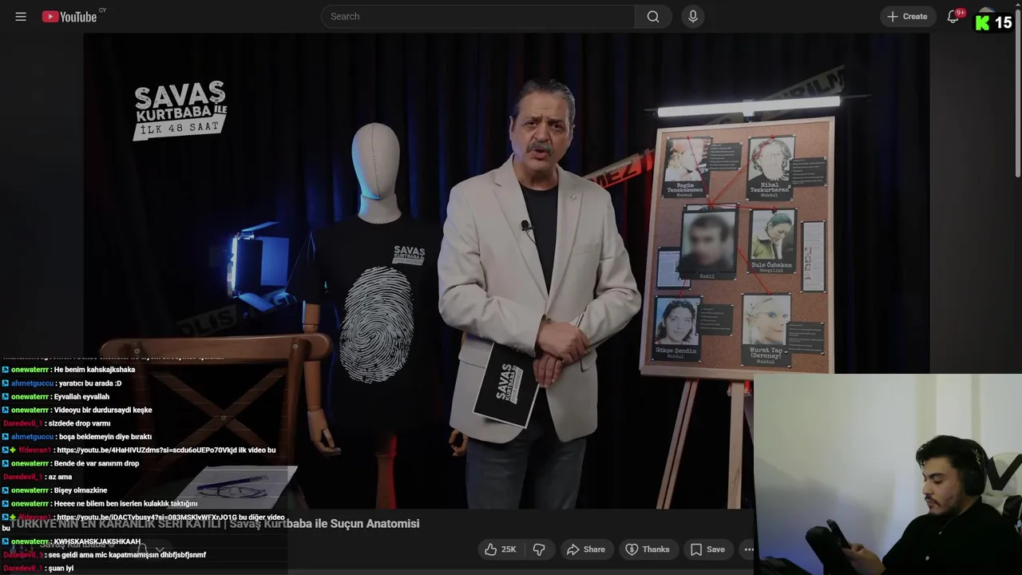Focus the YouTube search field
This screenshot has height=575, width=1022.
click(x=478, y=16)
